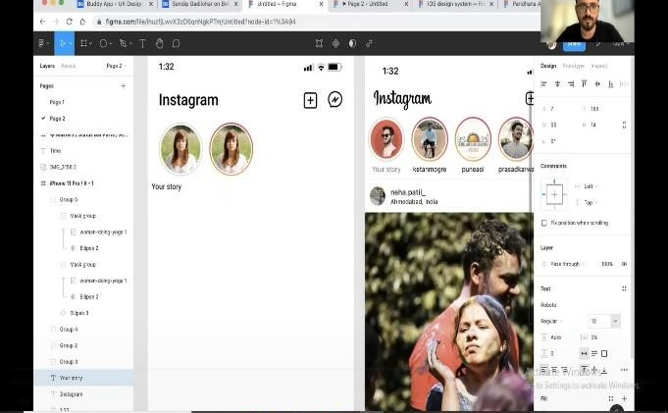Open text type details three-dot icon
Screen dimensions: 668x413
click(624, 370)
